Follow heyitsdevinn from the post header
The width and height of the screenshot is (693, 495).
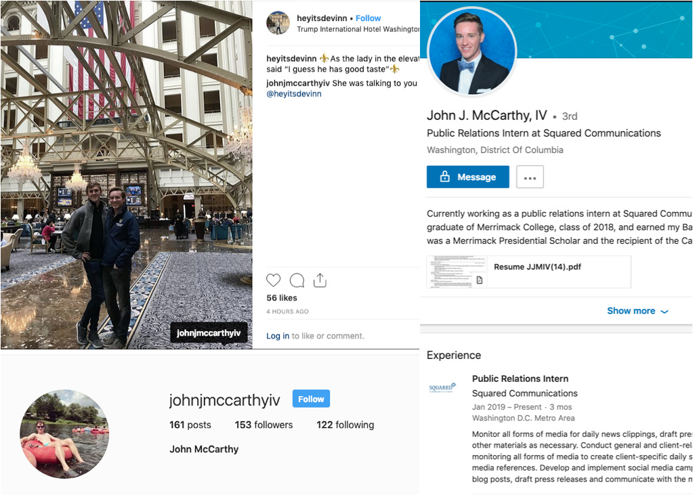pos(368,18)
